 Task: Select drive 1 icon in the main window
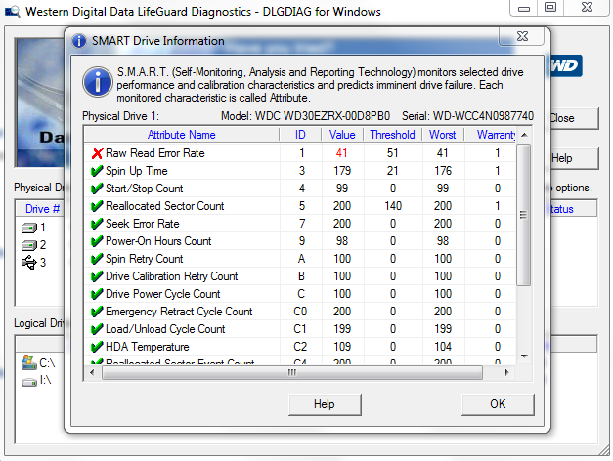coord(29,228)
